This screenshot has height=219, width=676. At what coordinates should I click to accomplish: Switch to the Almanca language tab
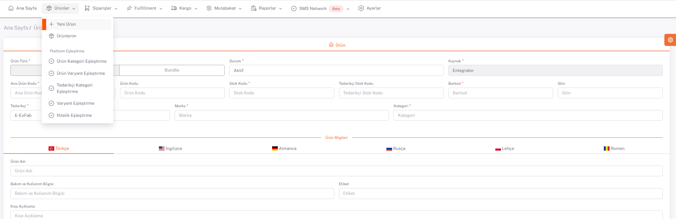pos(284,148)
